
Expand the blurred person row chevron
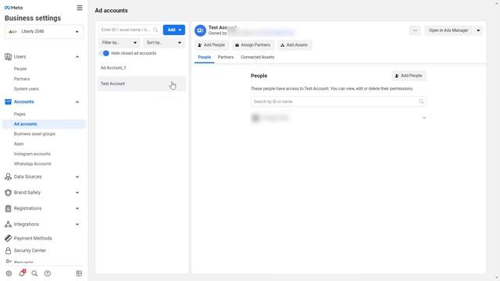click(x=424, y=118)
